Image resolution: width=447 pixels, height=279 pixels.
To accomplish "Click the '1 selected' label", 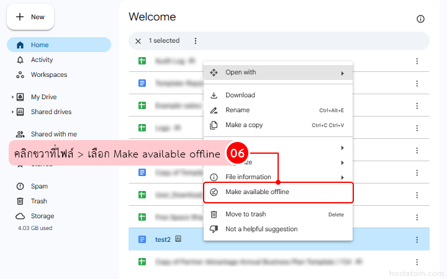I will point(164,41).
